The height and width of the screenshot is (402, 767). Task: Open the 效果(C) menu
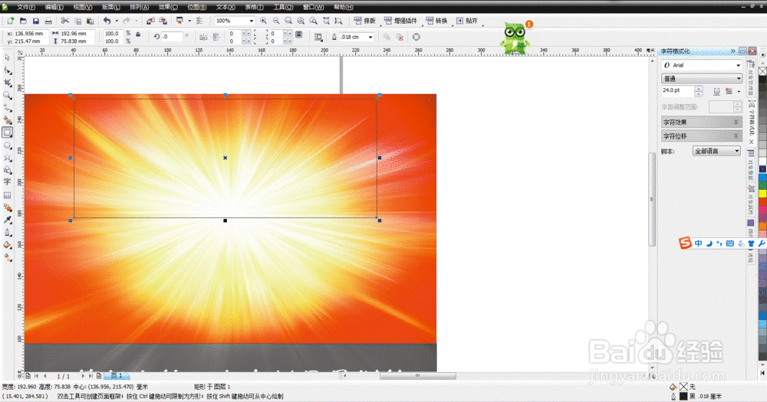pyautogui.click(x=168, y=8)
